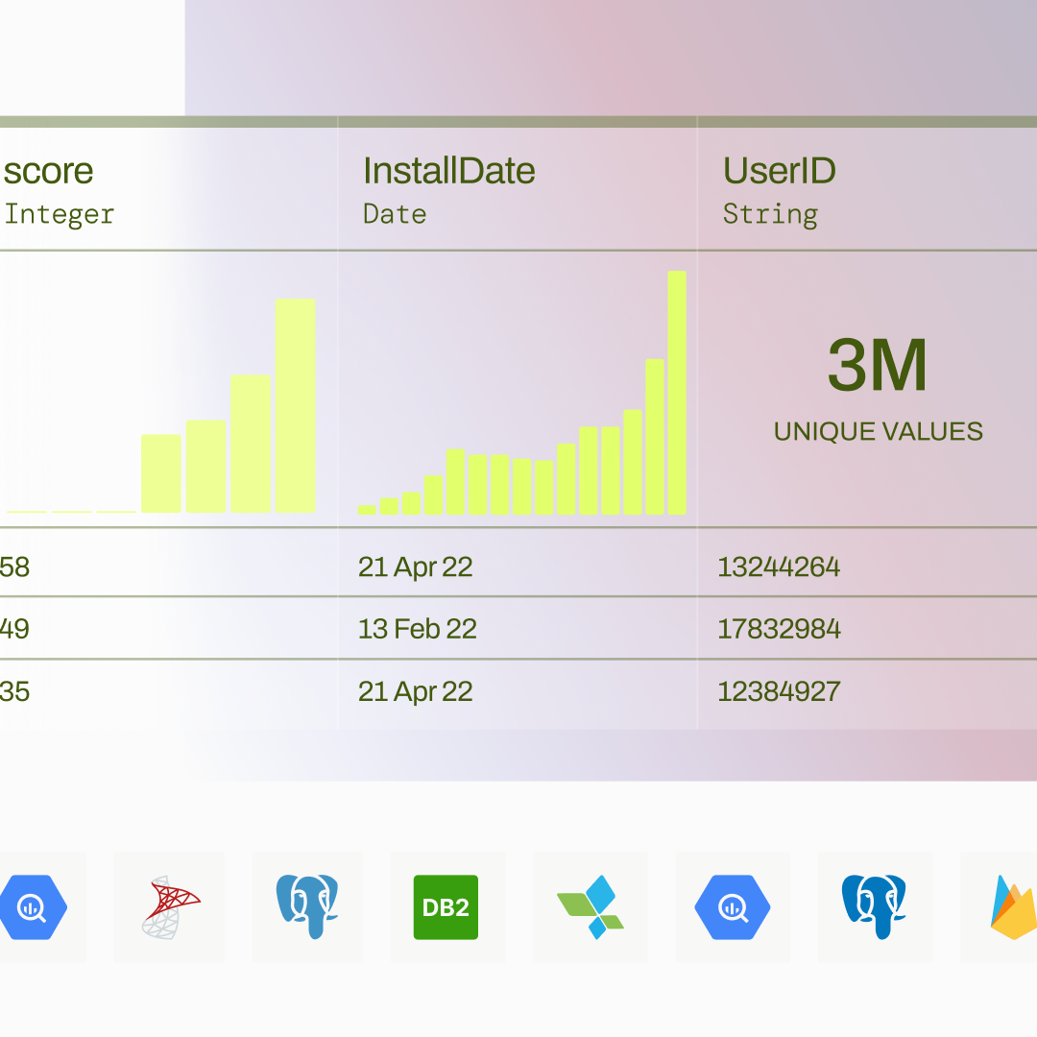
Task: Click the PostgreSQL elephant beside the DB2 icon
Action: [307, 907]
